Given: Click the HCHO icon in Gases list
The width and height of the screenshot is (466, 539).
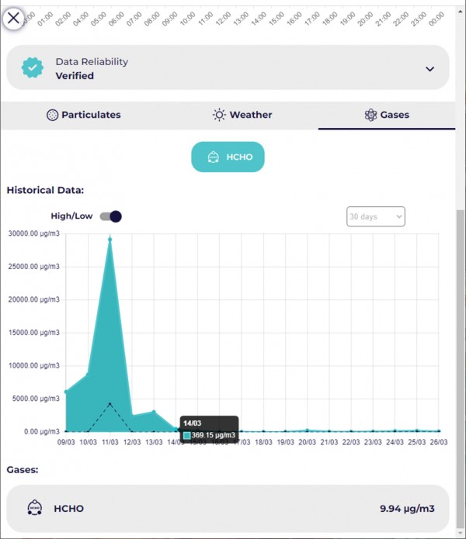Looking at the screenshot, I should click(x=34, y=508).
